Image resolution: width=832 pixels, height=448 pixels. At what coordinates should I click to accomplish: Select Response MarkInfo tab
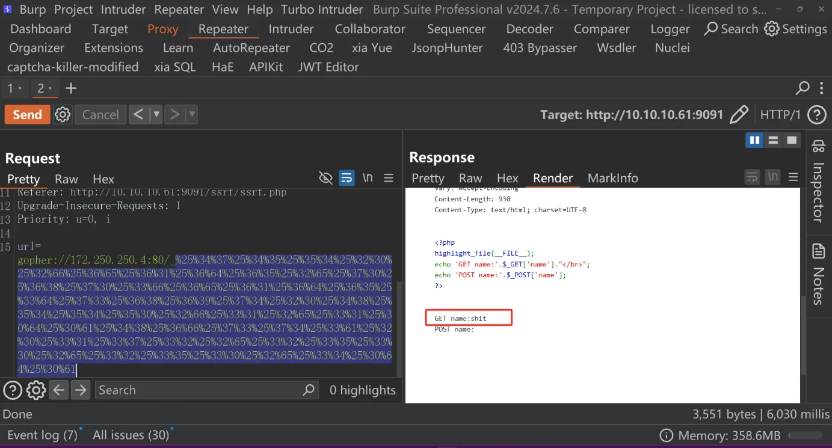click(612, 178)
